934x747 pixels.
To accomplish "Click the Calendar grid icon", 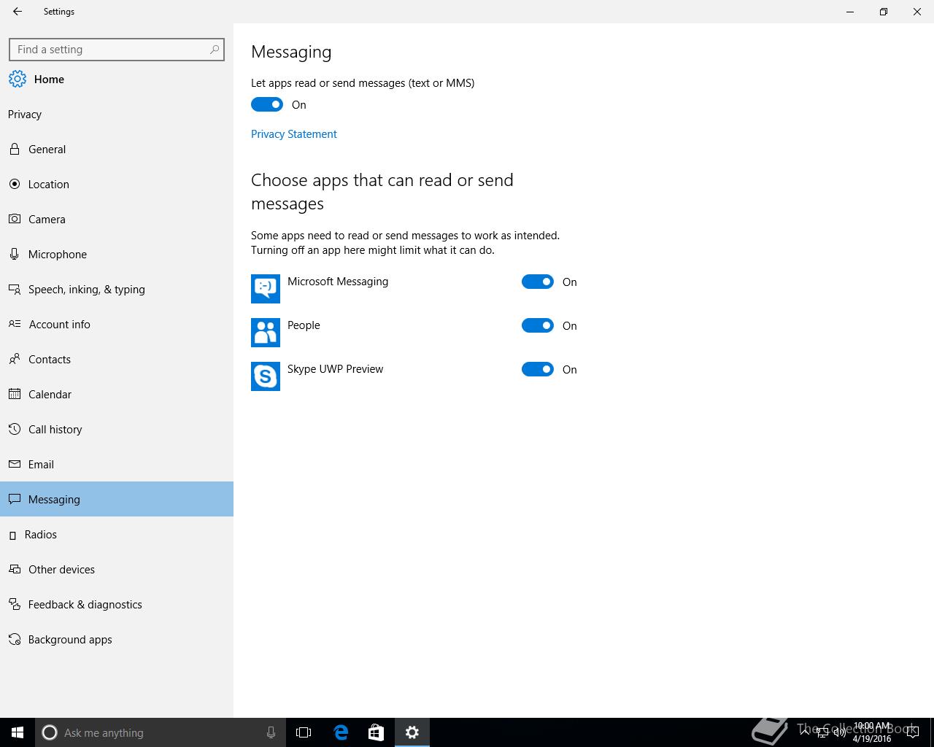I will pos(14,394).
